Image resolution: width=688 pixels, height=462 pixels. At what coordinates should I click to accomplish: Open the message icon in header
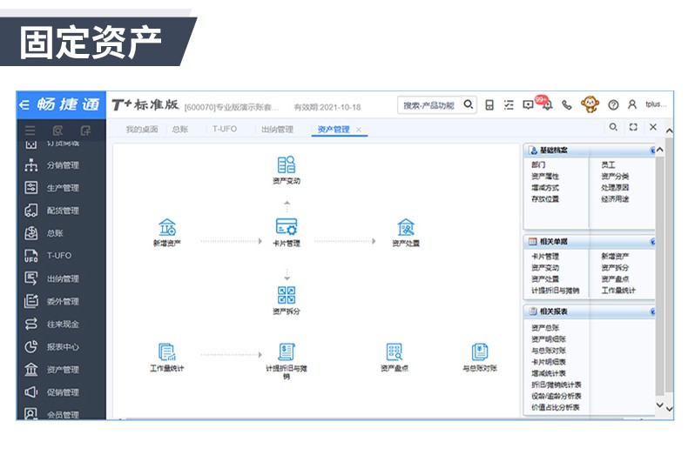528,105
